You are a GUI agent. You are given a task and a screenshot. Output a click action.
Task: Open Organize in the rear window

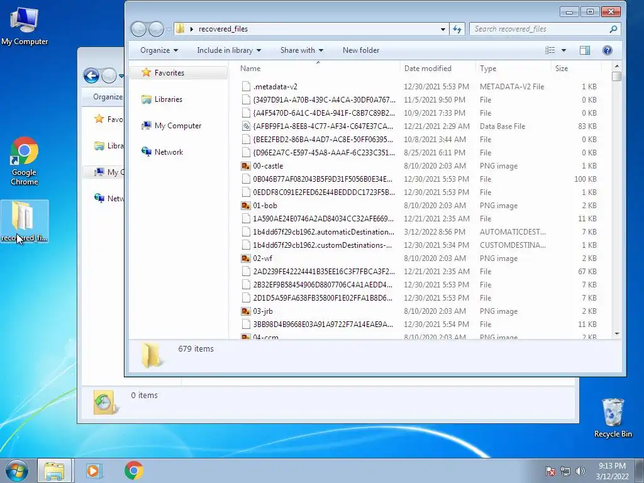coord(108,97)
